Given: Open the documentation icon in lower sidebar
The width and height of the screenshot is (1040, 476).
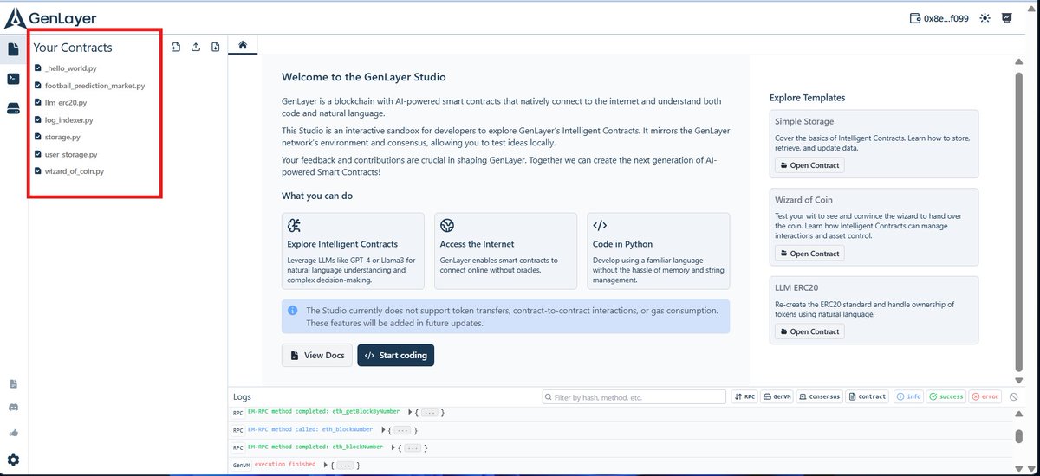Looking at the screenshot, I should tap(13, 383).
